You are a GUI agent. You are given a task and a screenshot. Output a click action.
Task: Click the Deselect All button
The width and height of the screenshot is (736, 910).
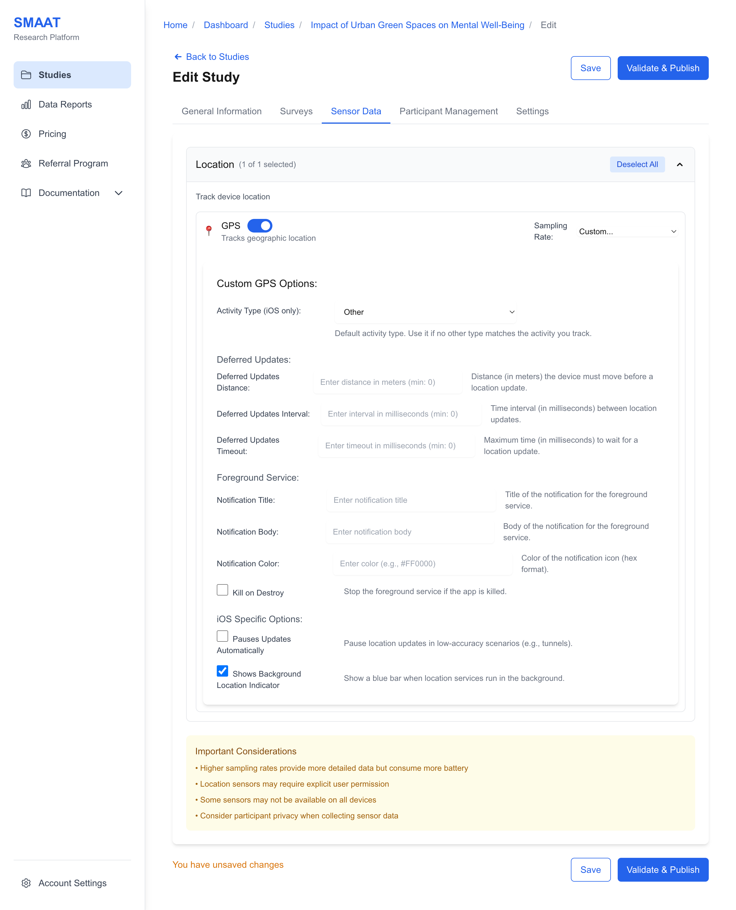point(637,164)
